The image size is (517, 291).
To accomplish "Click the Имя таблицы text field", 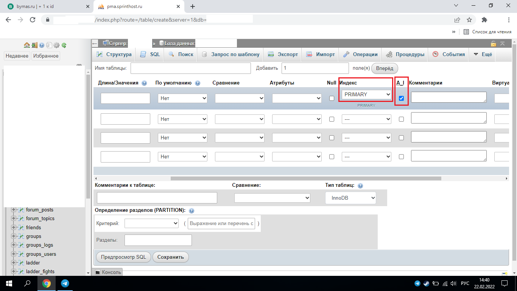I will click(x=190, y=68).
